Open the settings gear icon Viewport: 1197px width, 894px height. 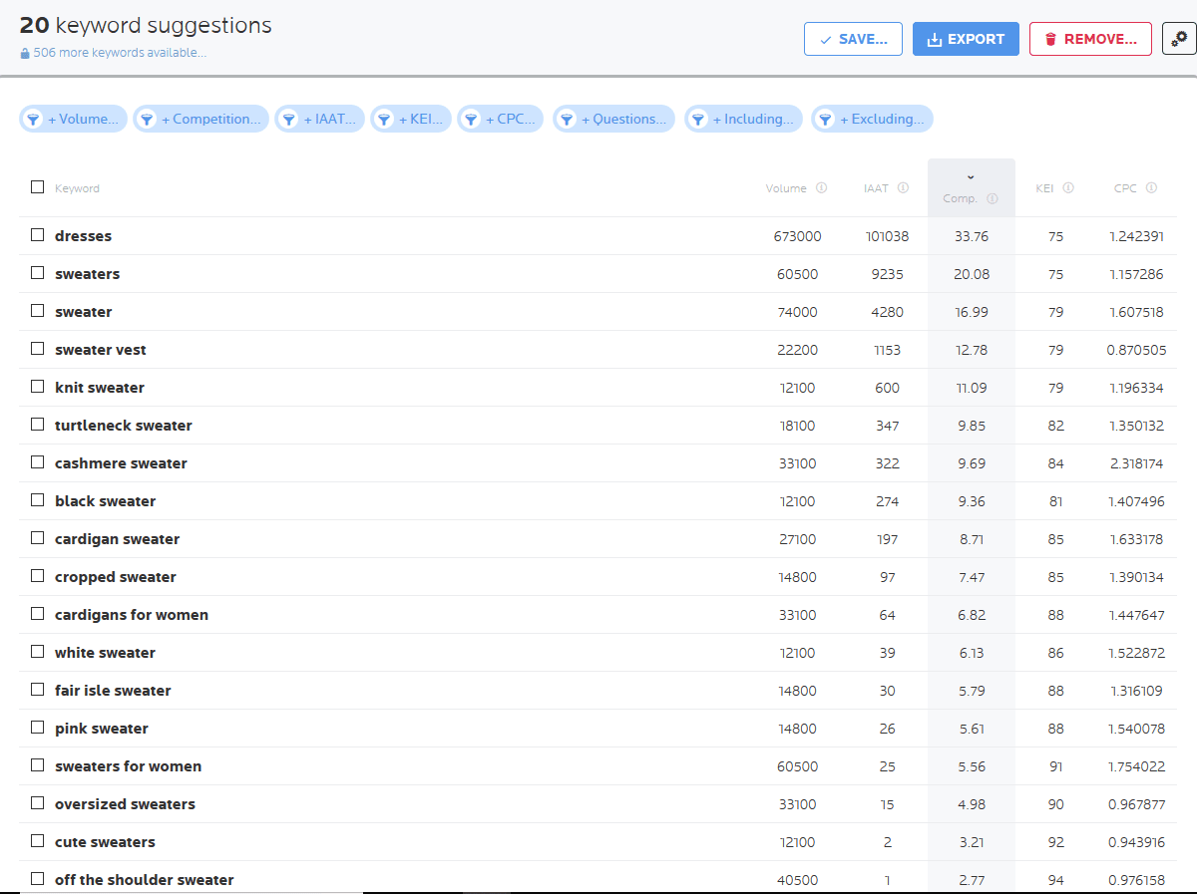(x=1178, y=38)
